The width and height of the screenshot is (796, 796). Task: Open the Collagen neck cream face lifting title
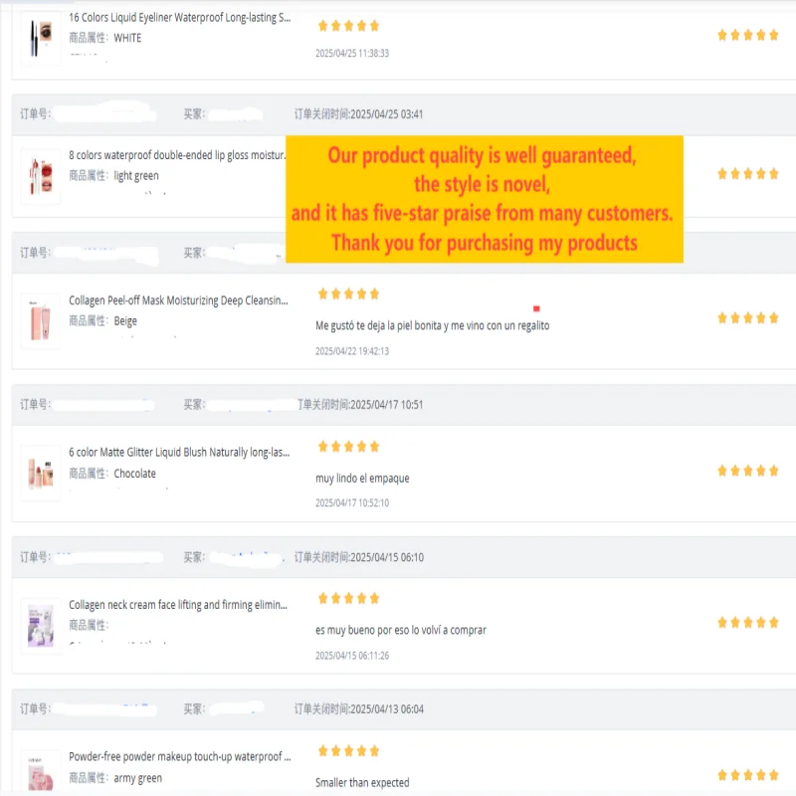click(178, 605)
